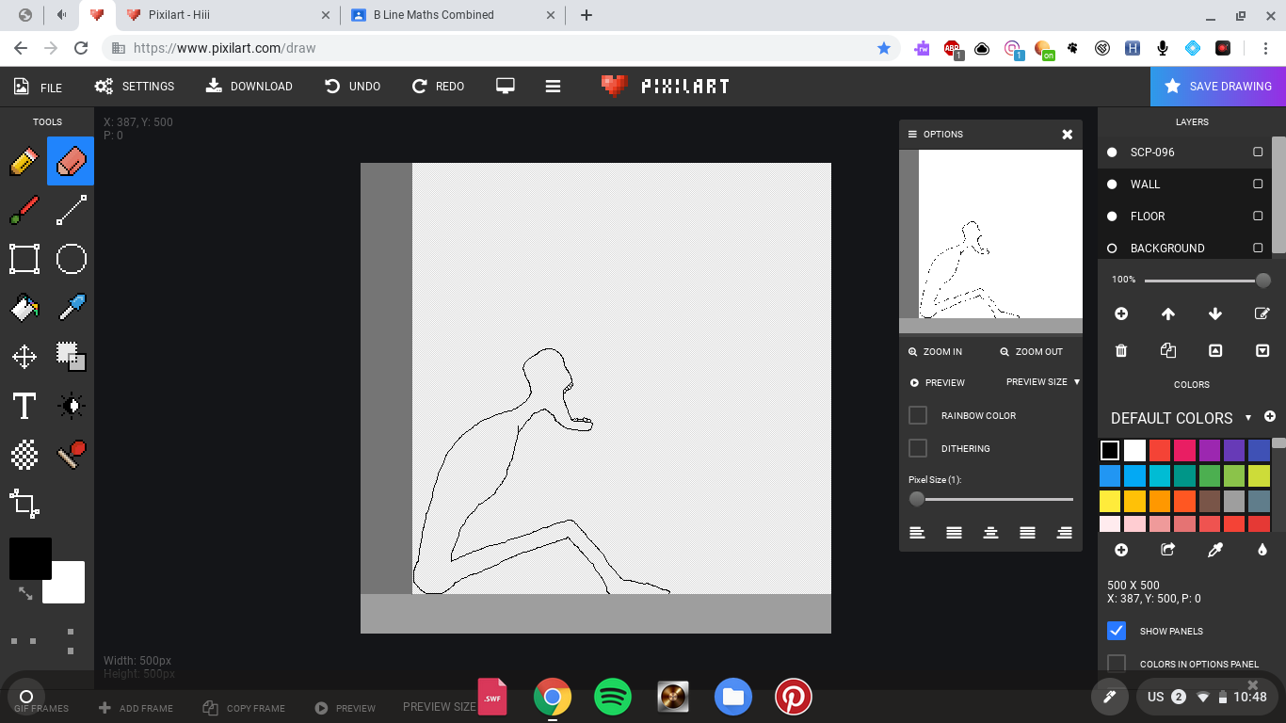Image resolution: width=1286 pixels, height=723 pixels.
Task: Click the Add Frame button
Action: 137,707
